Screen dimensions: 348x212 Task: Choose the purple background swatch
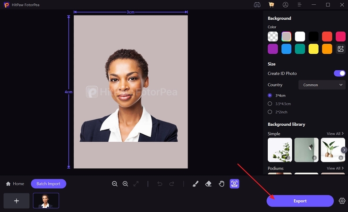(273, 49)
